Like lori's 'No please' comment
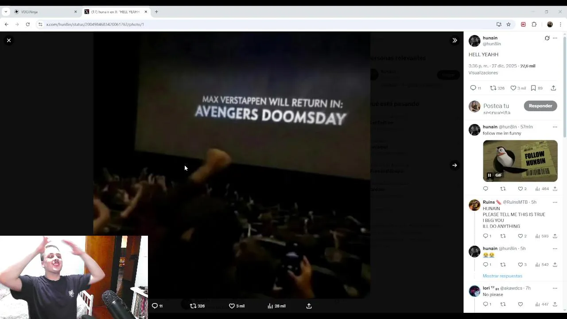 click(520, 304)
